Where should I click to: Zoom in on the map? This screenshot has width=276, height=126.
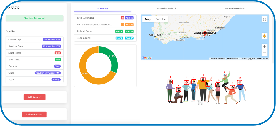click(x=264, y=47)
